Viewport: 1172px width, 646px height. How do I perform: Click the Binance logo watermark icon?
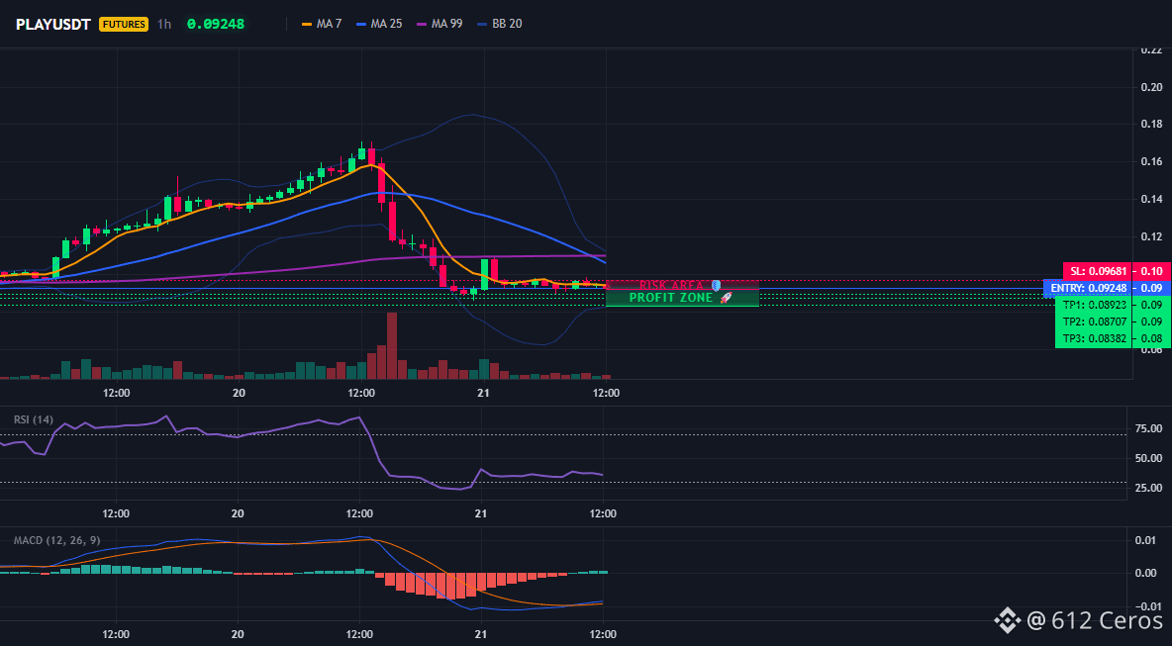pos(1006,620)
